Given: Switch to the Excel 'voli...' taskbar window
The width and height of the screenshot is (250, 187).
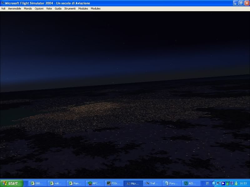Looking at the screenshot, I should (x=57, y=183).
